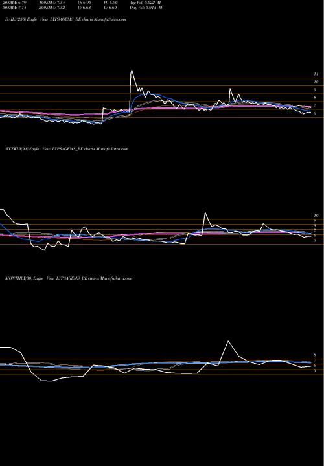324x466 pixels.
Task: Click the 8 price label on monthly chart
Action: coord(315,355)
